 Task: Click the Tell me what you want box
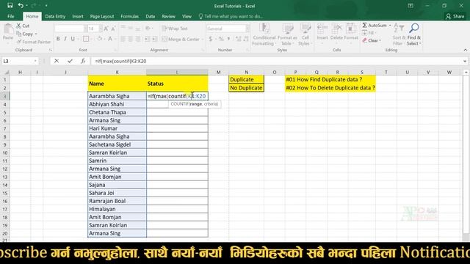point(231,16)
